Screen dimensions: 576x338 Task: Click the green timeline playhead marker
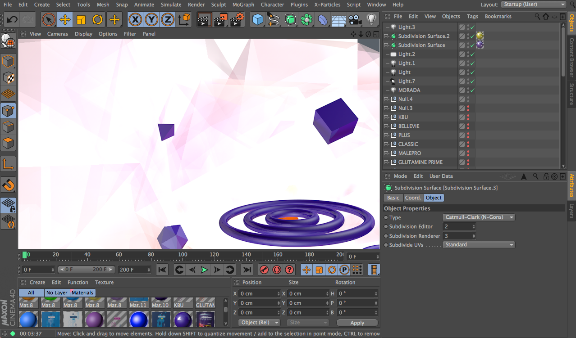click(x=25, y=255)
